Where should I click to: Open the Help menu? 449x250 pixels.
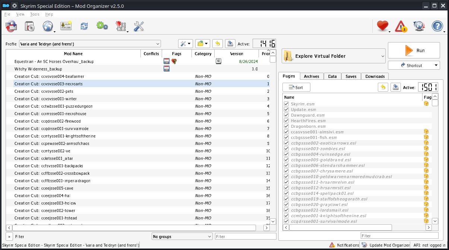pyautogui.click(x=49, y=14)
